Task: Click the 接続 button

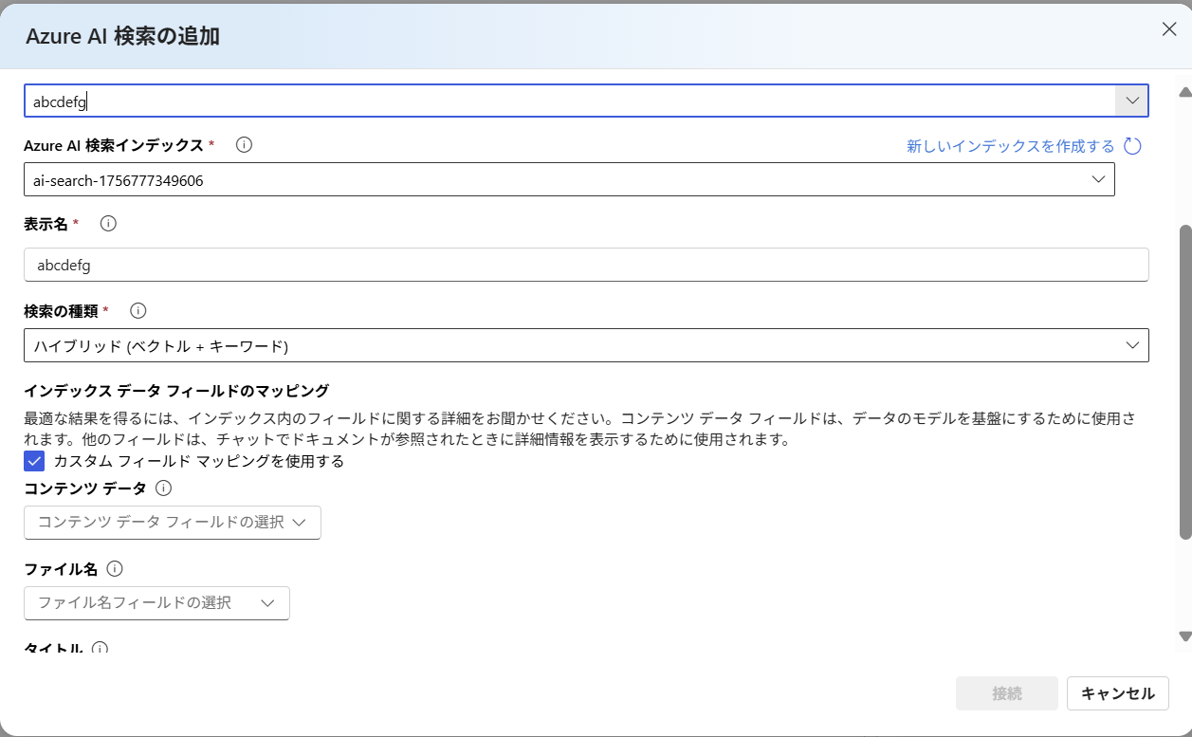Action: tap(1007, 693)
